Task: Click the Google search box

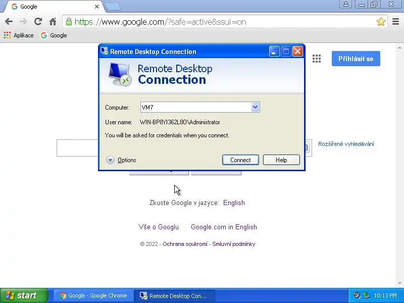Action: point(77,148)
